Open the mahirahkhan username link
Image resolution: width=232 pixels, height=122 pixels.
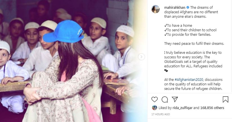click(x=175, y=7)
